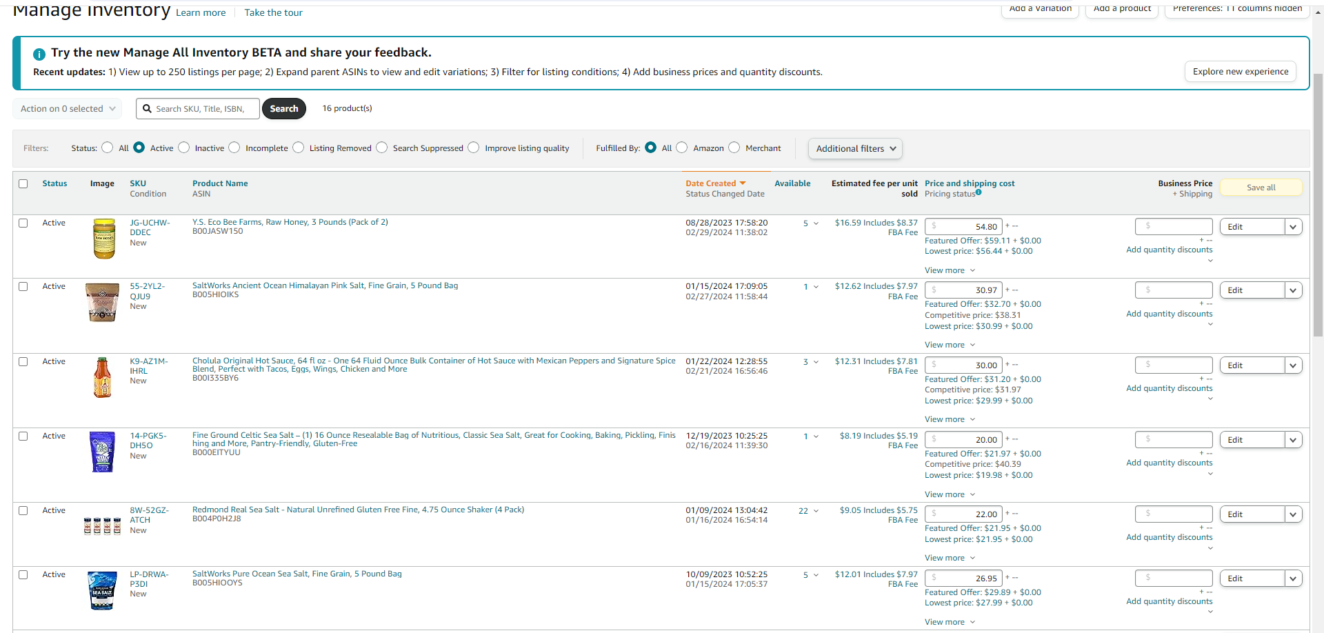Click the Save all button
The height and width of the screenshot is (633, 1324).
click(1261, 188)
